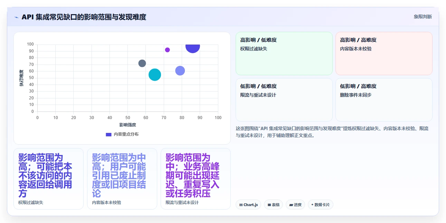The height and width of the screenshot is (223, 446).
Task: Click the card captioned 限流与重试未设计
Action: click(x=196, y=179)
